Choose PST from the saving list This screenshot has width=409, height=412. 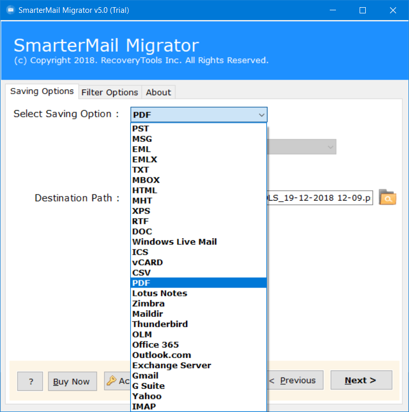click(x=199, y=129)
